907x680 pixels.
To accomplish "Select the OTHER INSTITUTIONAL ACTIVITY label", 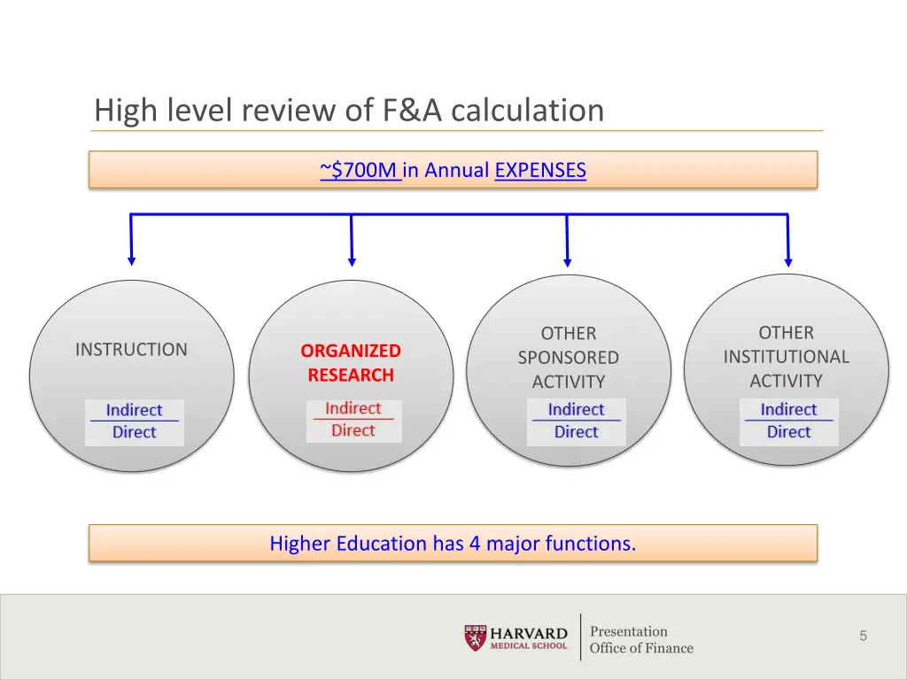I will click(x=787, y=357).
